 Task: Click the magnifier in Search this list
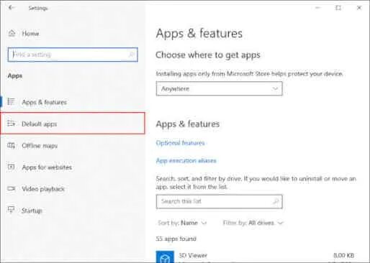pos(276,201)
